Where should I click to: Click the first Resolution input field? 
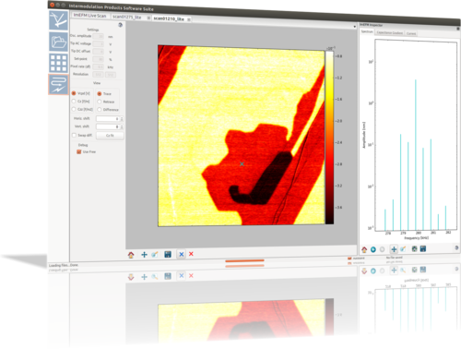click(98, 75)
